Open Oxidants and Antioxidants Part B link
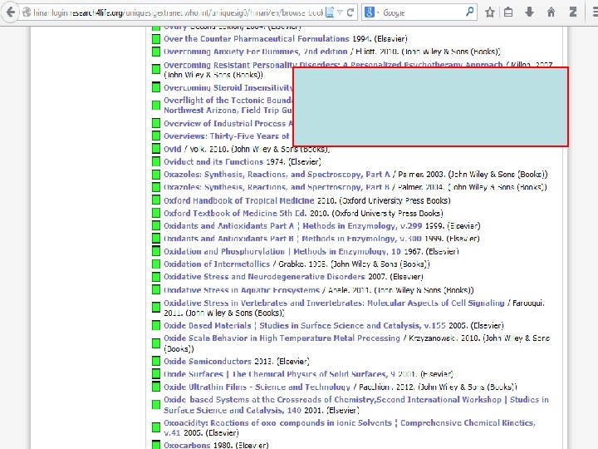This screenshot has height=449, width=598. 292,239
